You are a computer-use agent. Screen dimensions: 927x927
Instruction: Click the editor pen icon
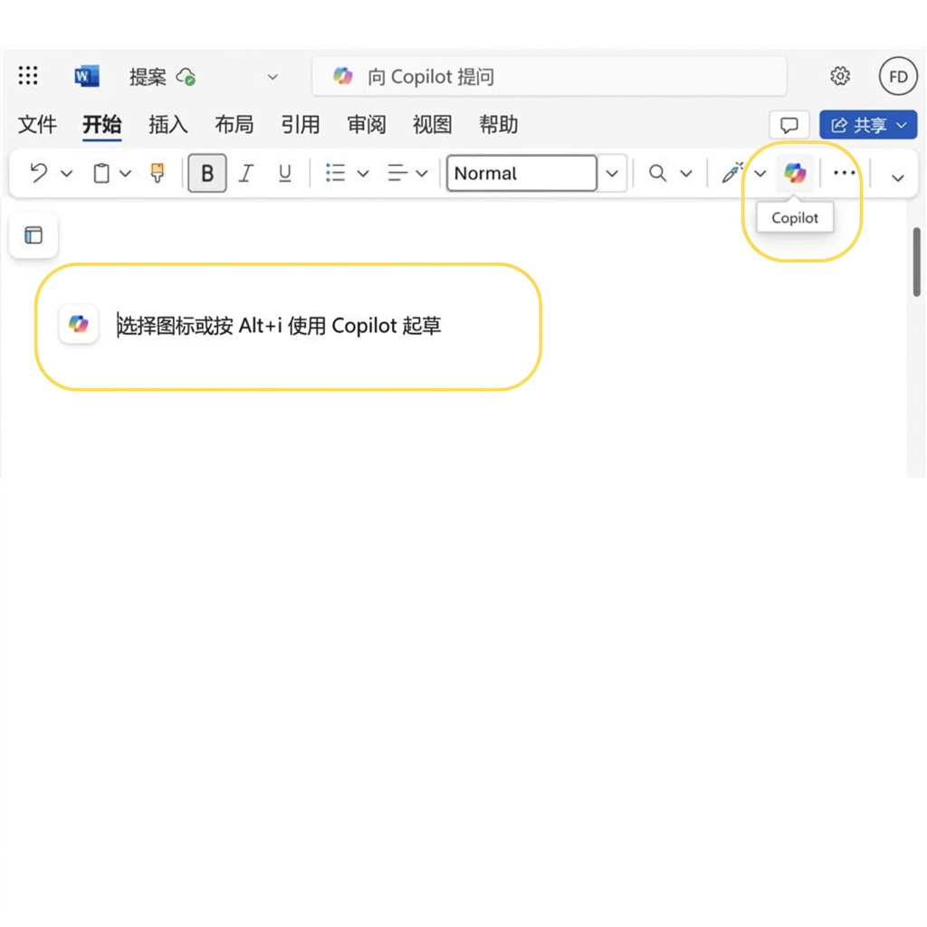pyautogui.click(x=732, y=173)
